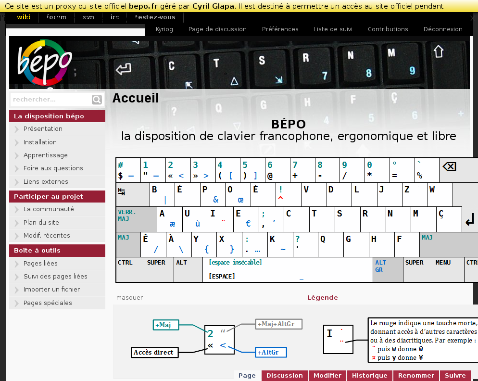Viewport: 478px width, 381px height.
Task: Click the Modifier tab
Action: tap(327, 376)
